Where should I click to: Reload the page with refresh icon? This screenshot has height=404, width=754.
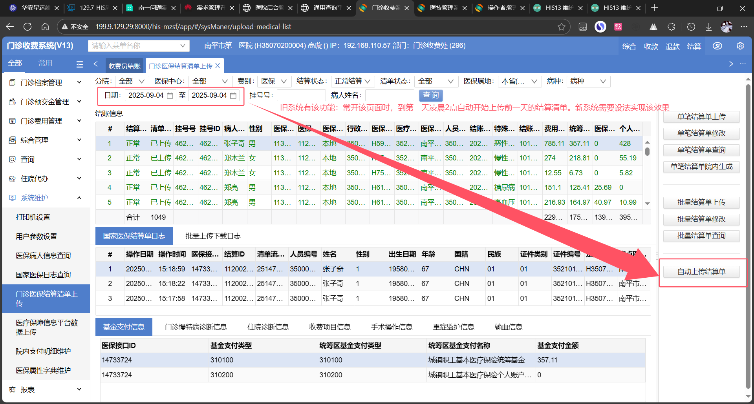pos(27,27)
